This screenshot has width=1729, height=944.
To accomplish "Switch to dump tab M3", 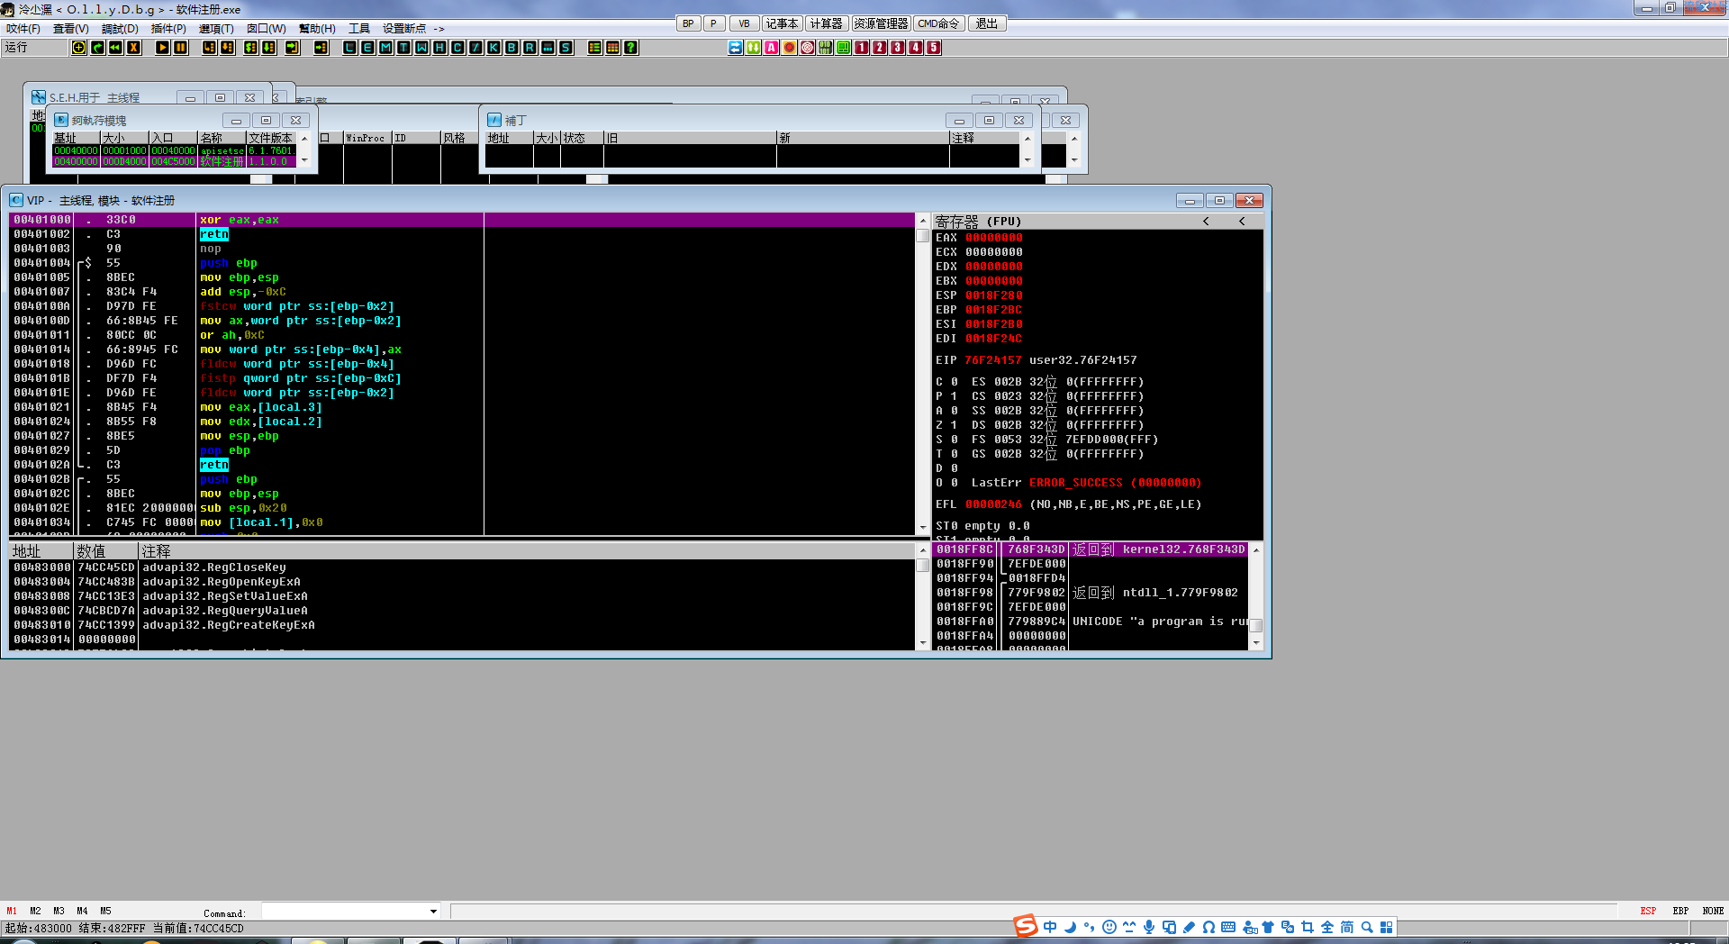I will tap(59, 912).
